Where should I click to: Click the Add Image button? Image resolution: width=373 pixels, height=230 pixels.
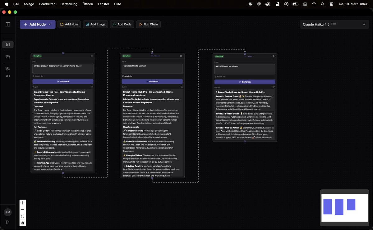pyautogui.click(x=95, y=24)
